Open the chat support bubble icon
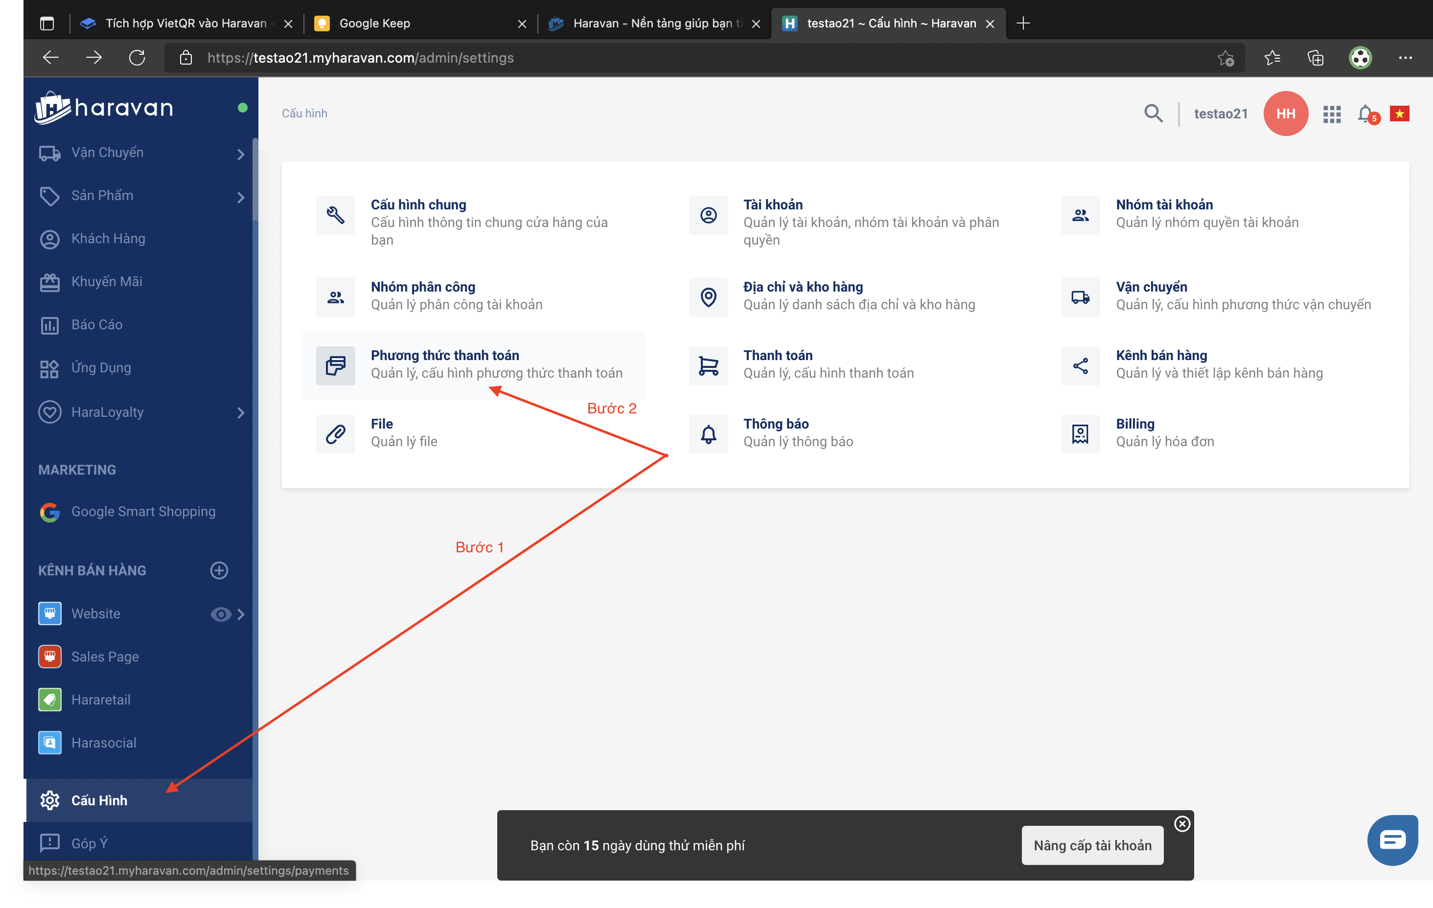 click(x=1392, y=840)
